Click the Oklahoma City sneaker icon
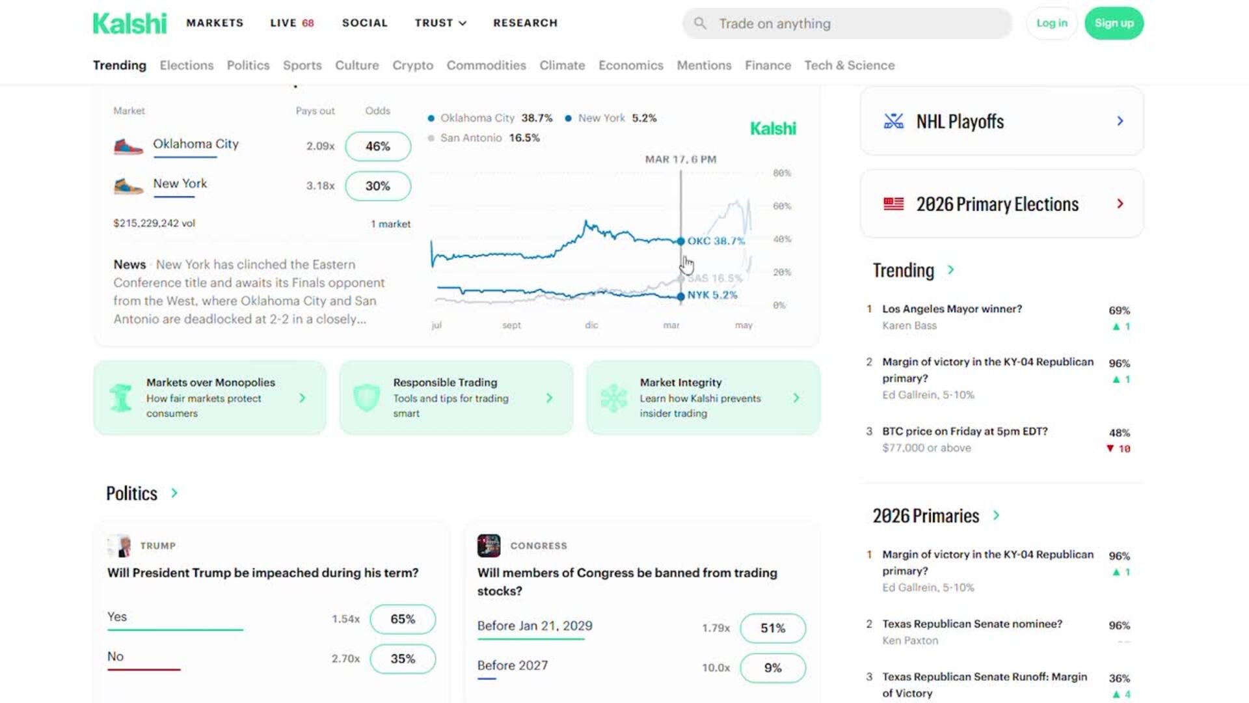Image resolution: width=1249 pixels, height=703 pixels. (128, 146)
